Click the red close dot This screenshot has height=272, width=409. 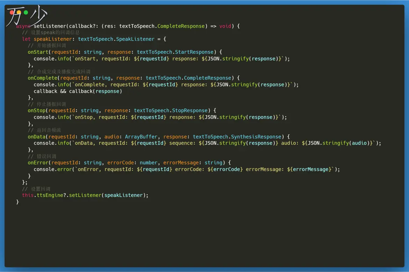[12, 13]
